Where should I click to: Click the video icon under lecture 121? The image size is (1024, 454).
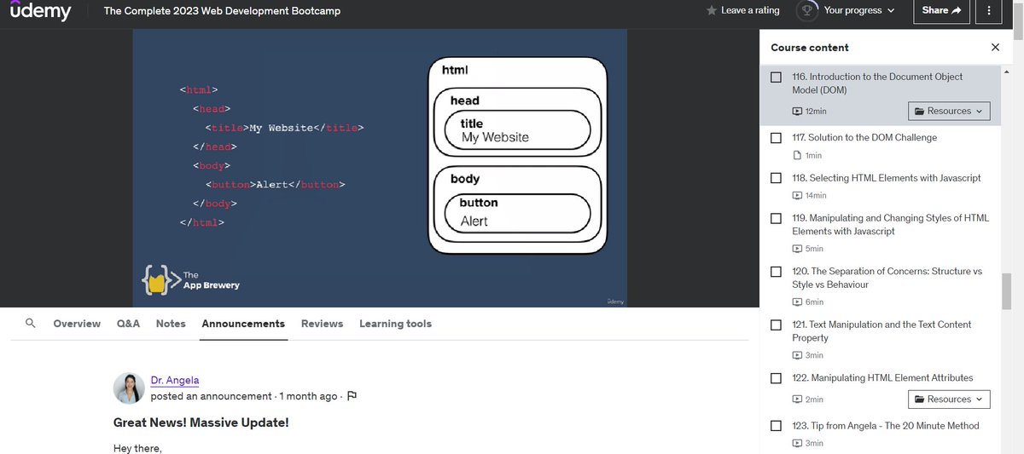click(797, 355)
